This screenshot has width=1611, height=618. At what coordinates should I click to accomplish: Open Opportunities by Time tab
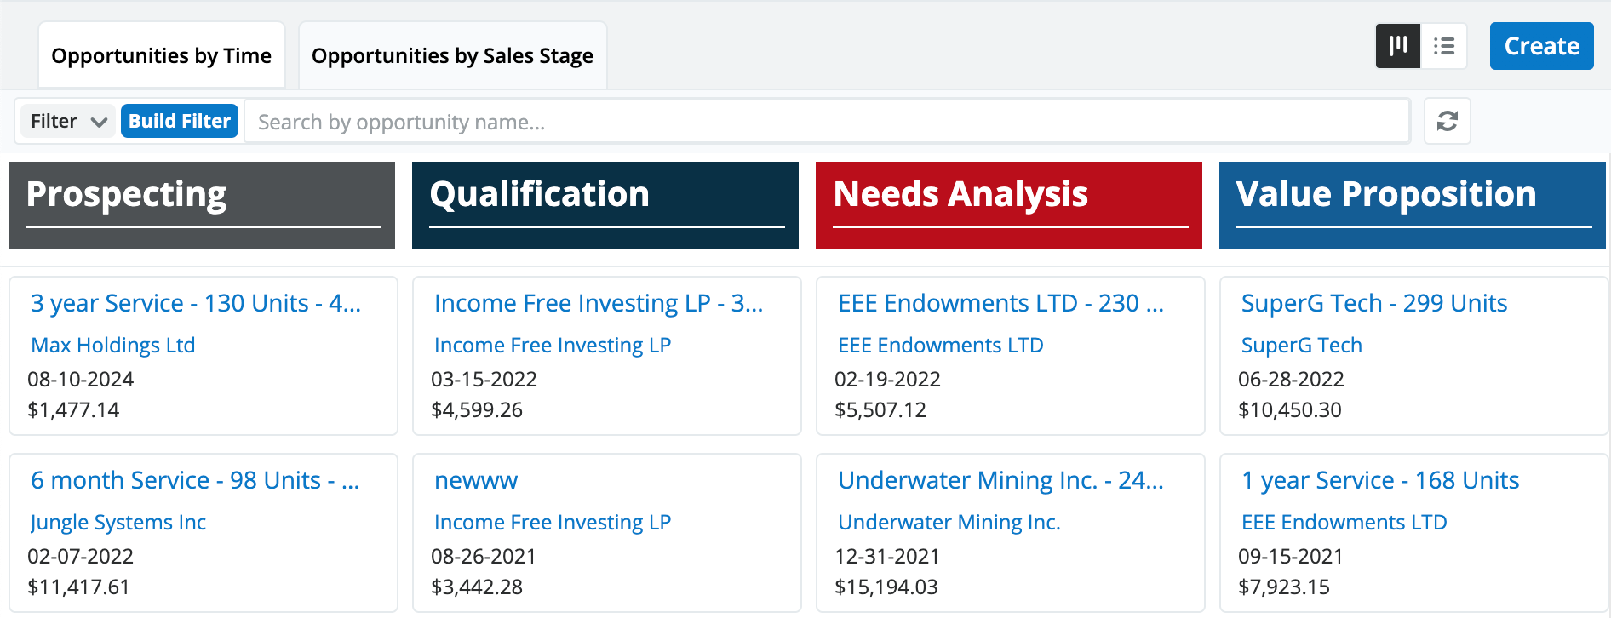click(x=161, y=55)
